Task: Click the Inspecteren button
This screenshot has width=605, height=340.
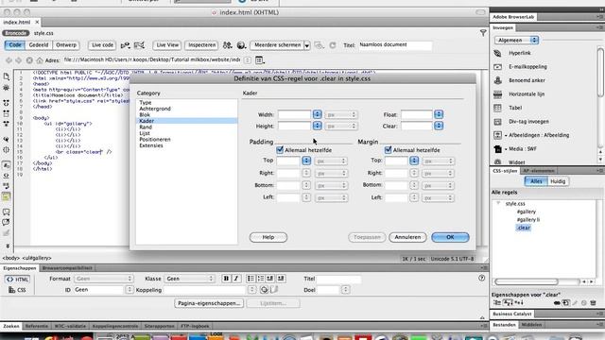Action: pyautogui.click(x=201, y=45)
